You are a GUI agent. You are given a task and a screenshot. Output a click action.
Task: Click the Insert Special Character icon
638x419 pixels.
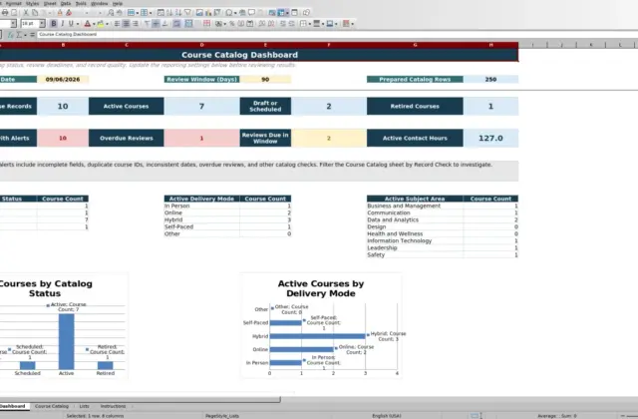229,13
